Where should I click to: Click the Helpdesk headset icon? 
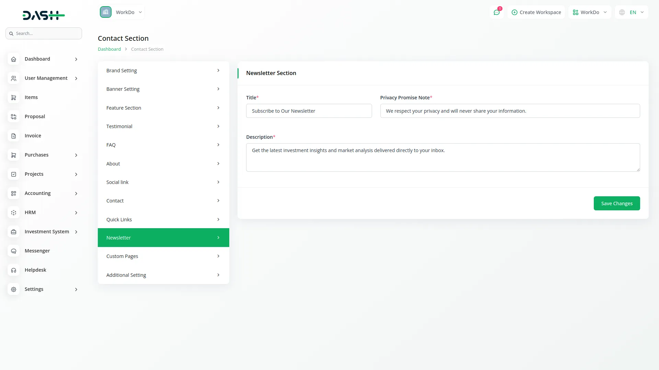pos(13,270)
